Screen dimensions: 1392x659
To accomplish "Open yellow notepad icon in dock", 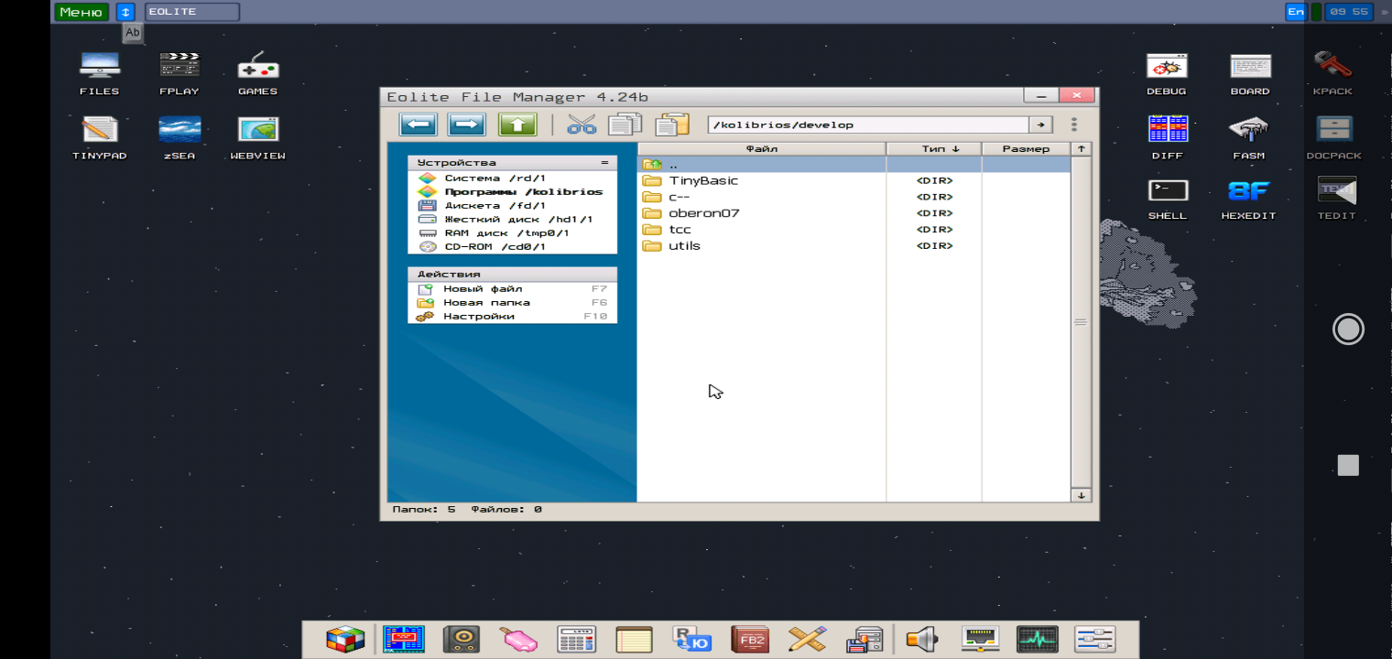I will pyautogui.click(x=634, y=639).
